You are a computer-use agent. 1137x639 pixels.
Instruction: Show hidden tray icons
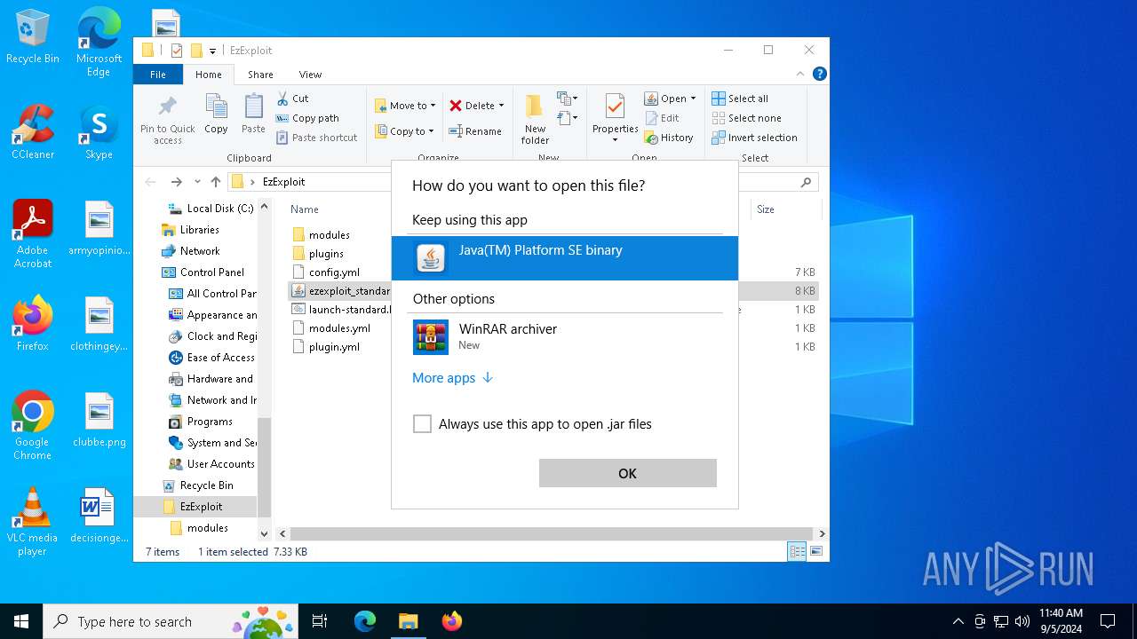click(958, 621)
